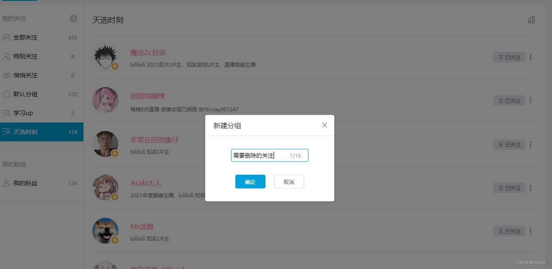The image size is (552, 269).
Task: Click the 天选时刻 group icon
Action: coord(6,132)
